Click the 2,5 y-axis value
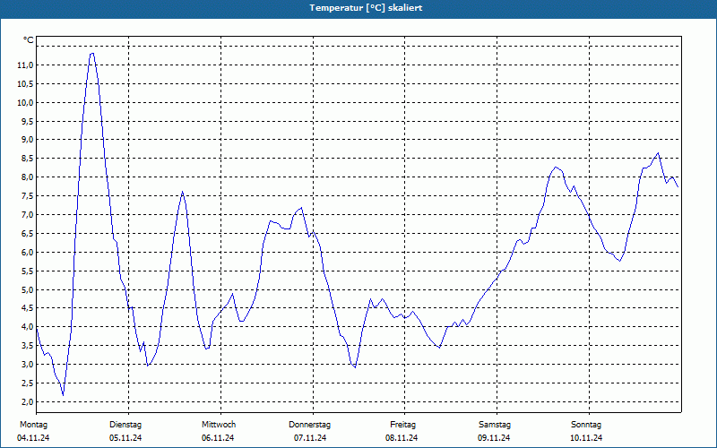 [27, 383]
